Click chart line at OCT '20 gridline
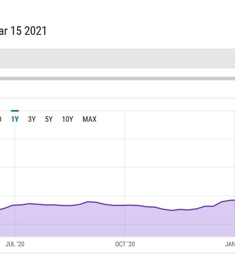Image resolution: width=235 pixels, height=260 pixels. [125, 205]
